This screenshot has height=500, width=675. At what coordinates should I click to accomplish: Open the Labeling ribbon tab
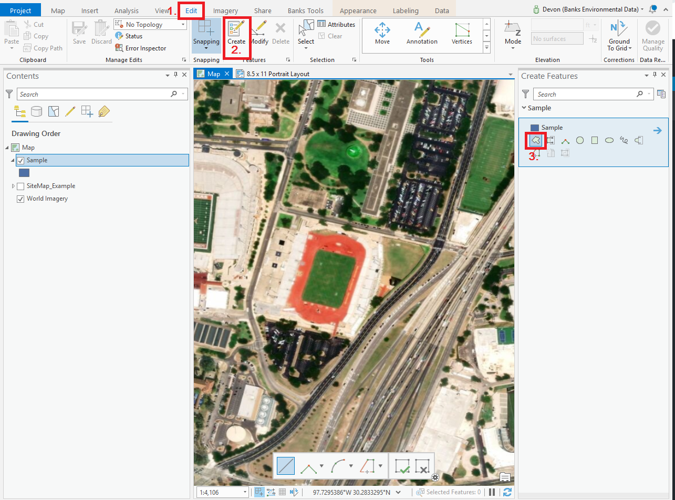[x=406, y=11]
